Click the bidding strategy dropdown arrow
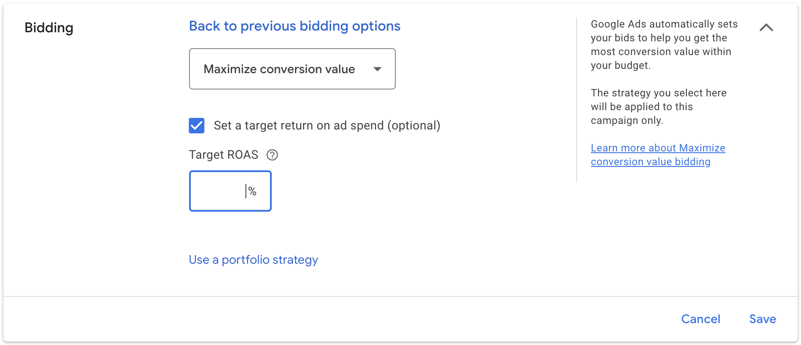 click(377, 69)
